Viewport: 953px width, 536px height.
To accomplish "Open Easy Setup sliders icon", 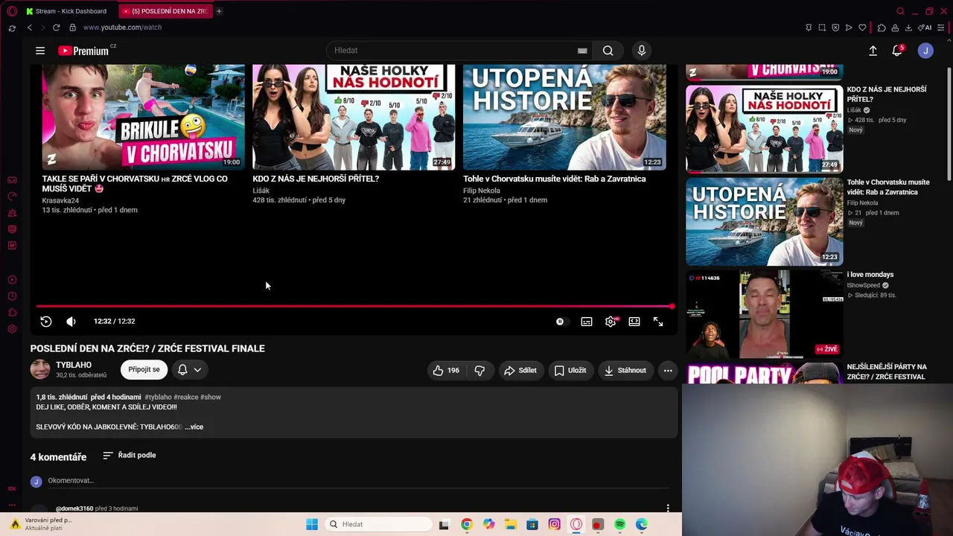I will (941, 28).
